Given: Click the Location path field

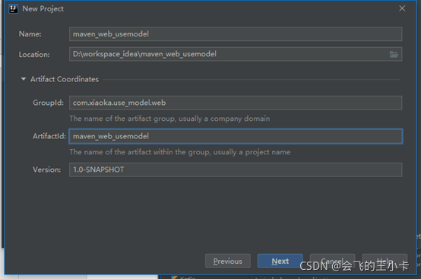Looking at the screenshot, I should pos(236,54).
